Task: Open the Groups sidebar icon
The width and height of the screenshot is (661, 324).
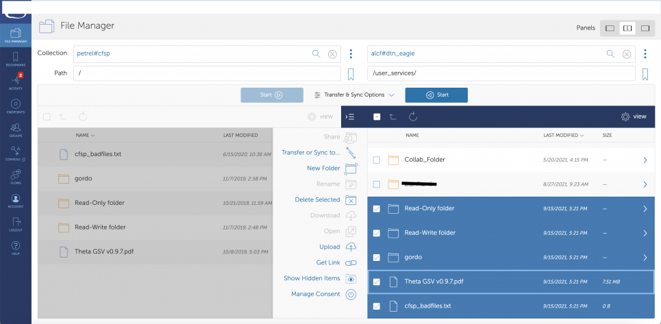Action: [15, 129]
